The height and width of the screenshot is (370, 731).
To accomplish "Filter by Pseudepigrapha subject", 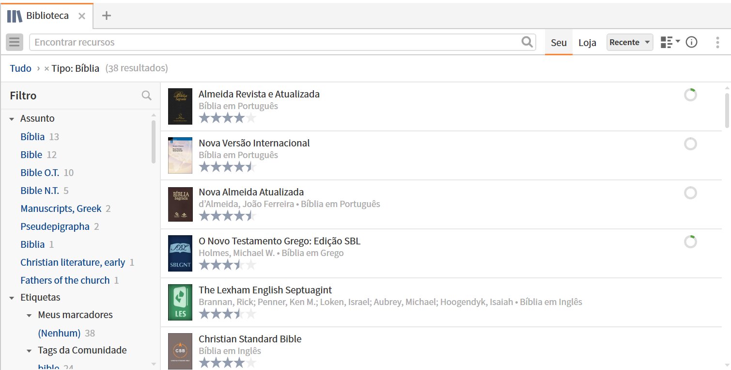I will pyautogui.click(x=55, y=226).
